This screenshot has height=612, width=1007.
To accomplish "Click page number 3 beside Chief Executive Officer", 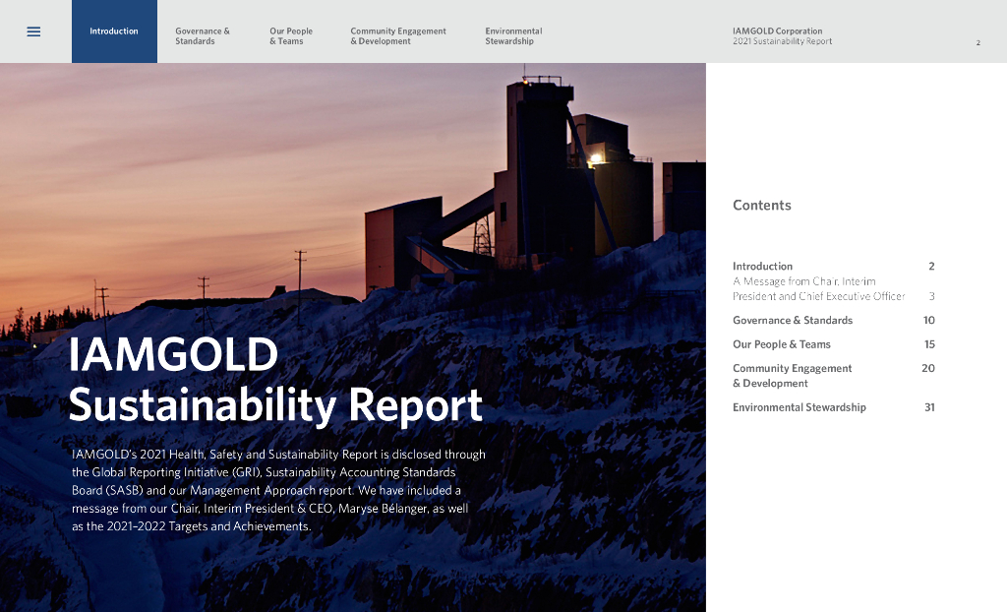I will click(932, 296).
